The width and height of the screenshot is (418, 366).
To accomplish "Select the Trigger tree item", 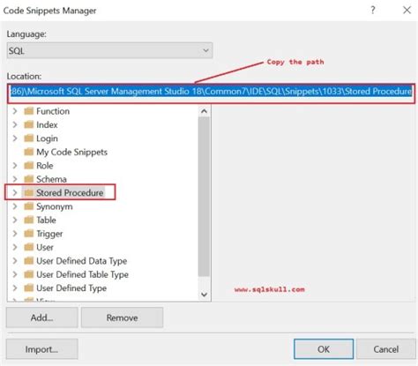I will (49, 234).
